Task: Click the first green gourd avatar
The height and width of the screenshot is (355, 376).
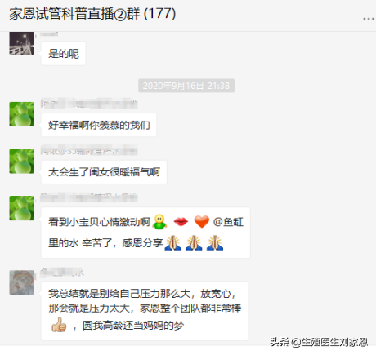Action: coord(22,114)
